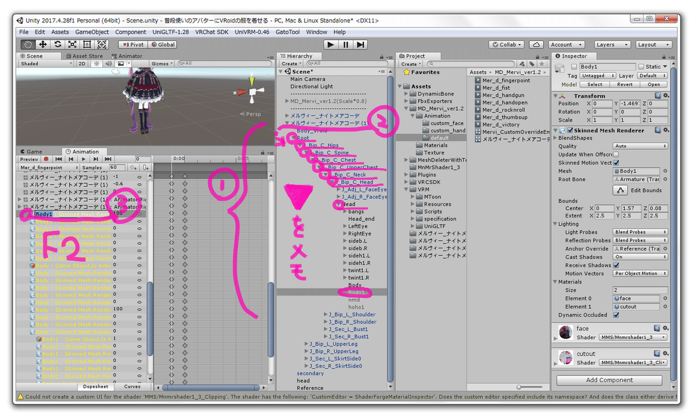The width and height of the screenshot is (694, 417).
Task: Open the Layer Default dropdown
Action: (x=652, y=76)
